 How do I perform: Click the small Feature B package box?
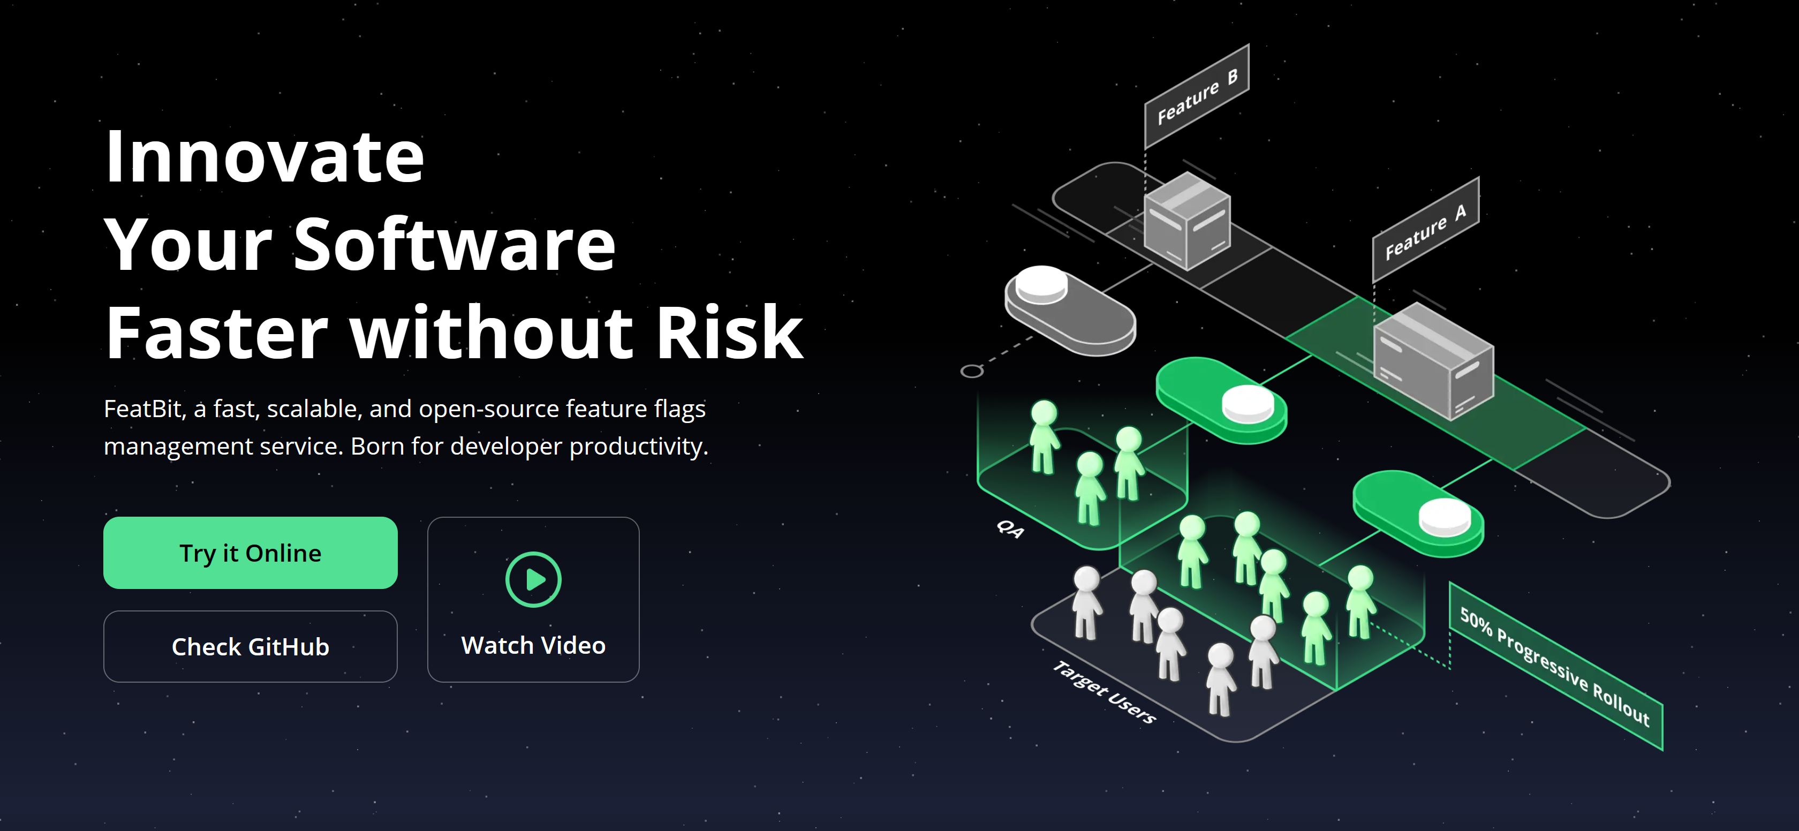[1186, 221]
